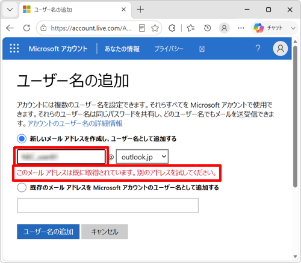The width and height of the screenshot is (301, 263).
Task: Select 新しいメール アドレスを作成 radio option
Action: coord(22,138)
